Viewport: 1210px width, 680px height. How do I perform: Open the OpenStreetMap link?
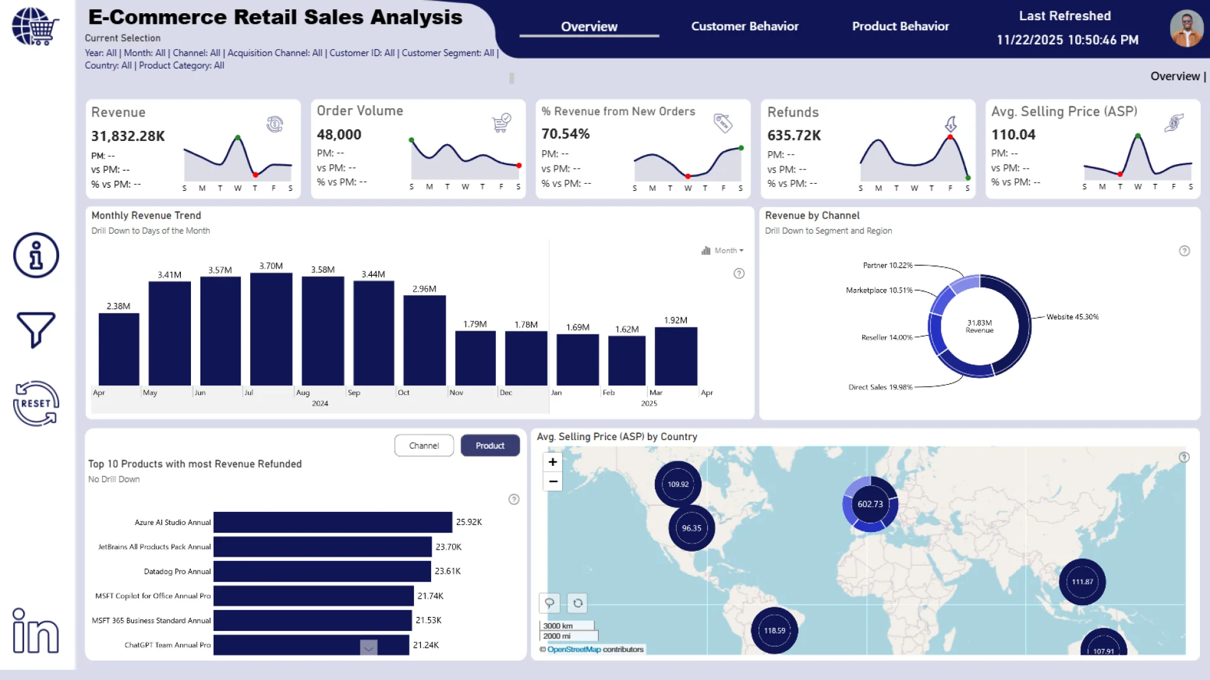573,650
